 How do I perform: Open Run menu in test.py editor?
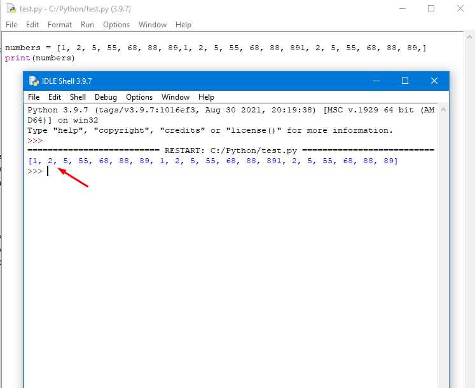87,25
